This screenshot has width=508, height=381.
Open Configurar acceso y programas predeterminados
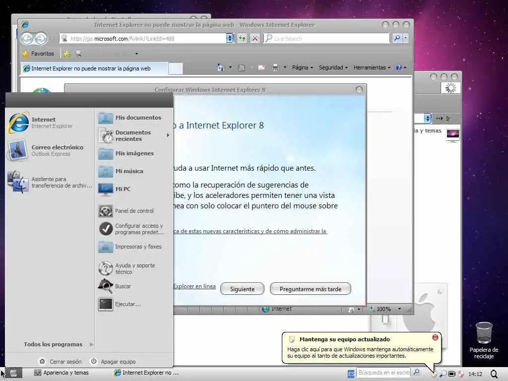pyautogui.click(x=131, y=229)
